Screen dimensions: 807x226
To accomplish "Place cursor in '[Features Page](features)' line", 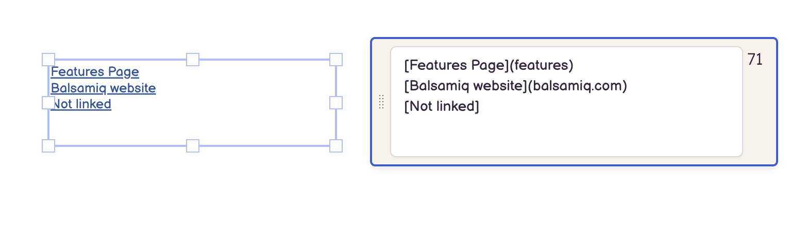I will coord(489,65).
